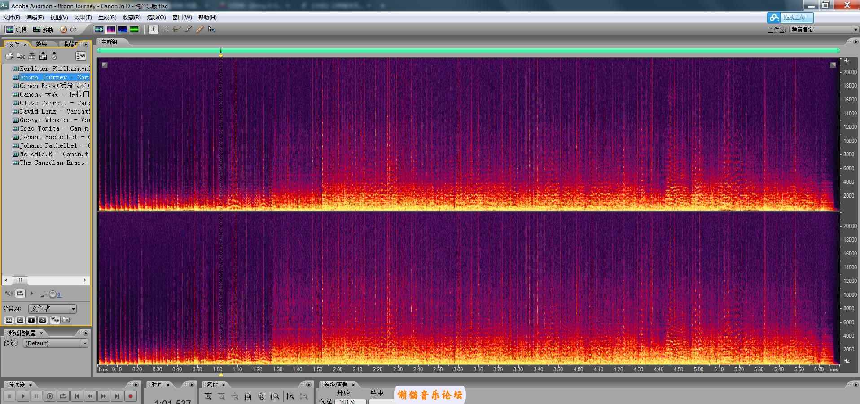Viewport: 860px width, 404px height.
Task: Switch to spectral frequency display view
Action: point(110,30)
